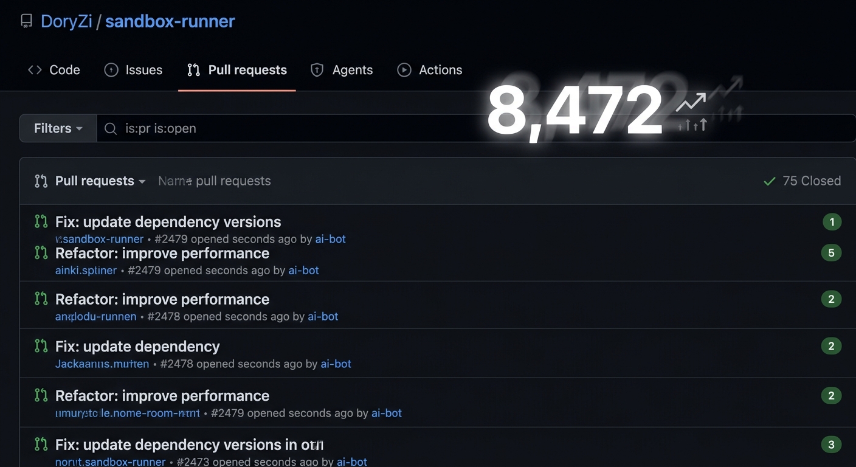
Task: Click the pull request icon in Pull requests tab
Action: click(x=193, y=70)
